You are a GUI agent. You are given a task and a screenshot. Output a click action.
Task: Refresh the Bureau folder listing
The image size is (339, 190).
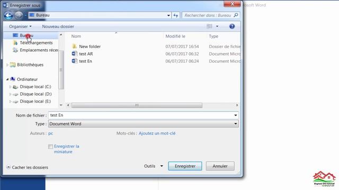click(x=175, y=15)
